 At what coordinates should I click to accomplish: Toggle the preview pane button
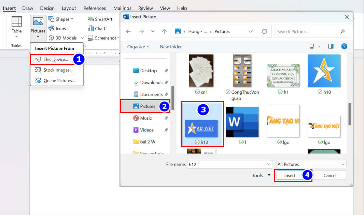pyautogui.click(x=331, y=46)
